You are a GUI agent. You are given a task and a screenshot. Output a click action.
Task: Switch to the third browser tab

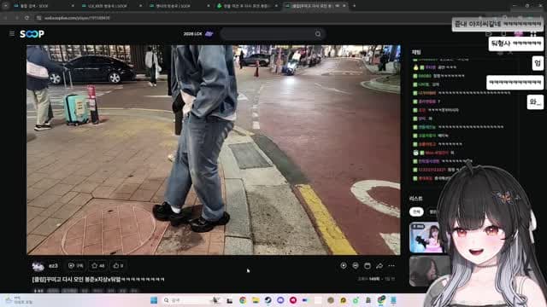(x=179, y=6)
